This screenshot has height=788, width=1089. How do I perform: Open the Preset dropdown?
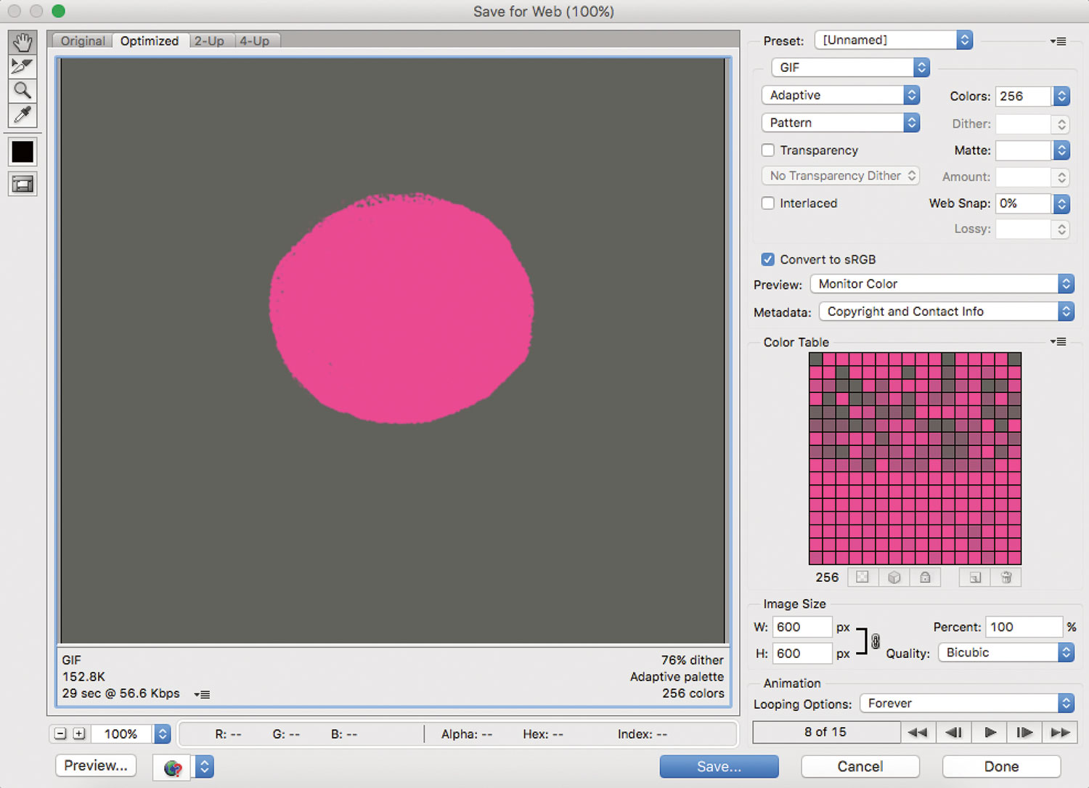click(x=894, y=40)
